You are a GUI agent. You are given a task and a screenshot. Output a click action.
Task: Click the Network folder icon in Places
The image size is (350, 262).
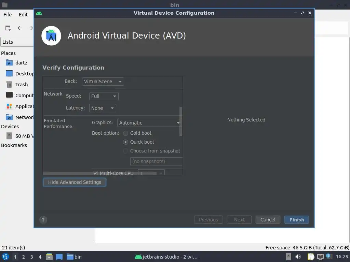pos(9,117)
